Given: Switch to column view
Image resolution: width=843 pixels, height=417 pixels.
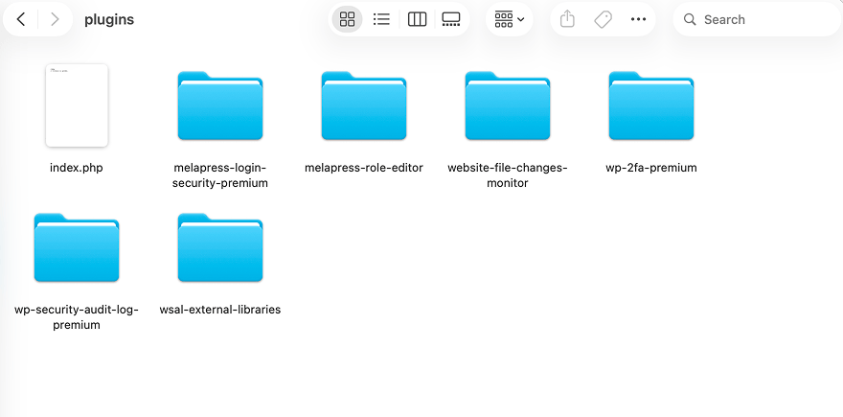Looking at the screenshot, I should [418, 20].
